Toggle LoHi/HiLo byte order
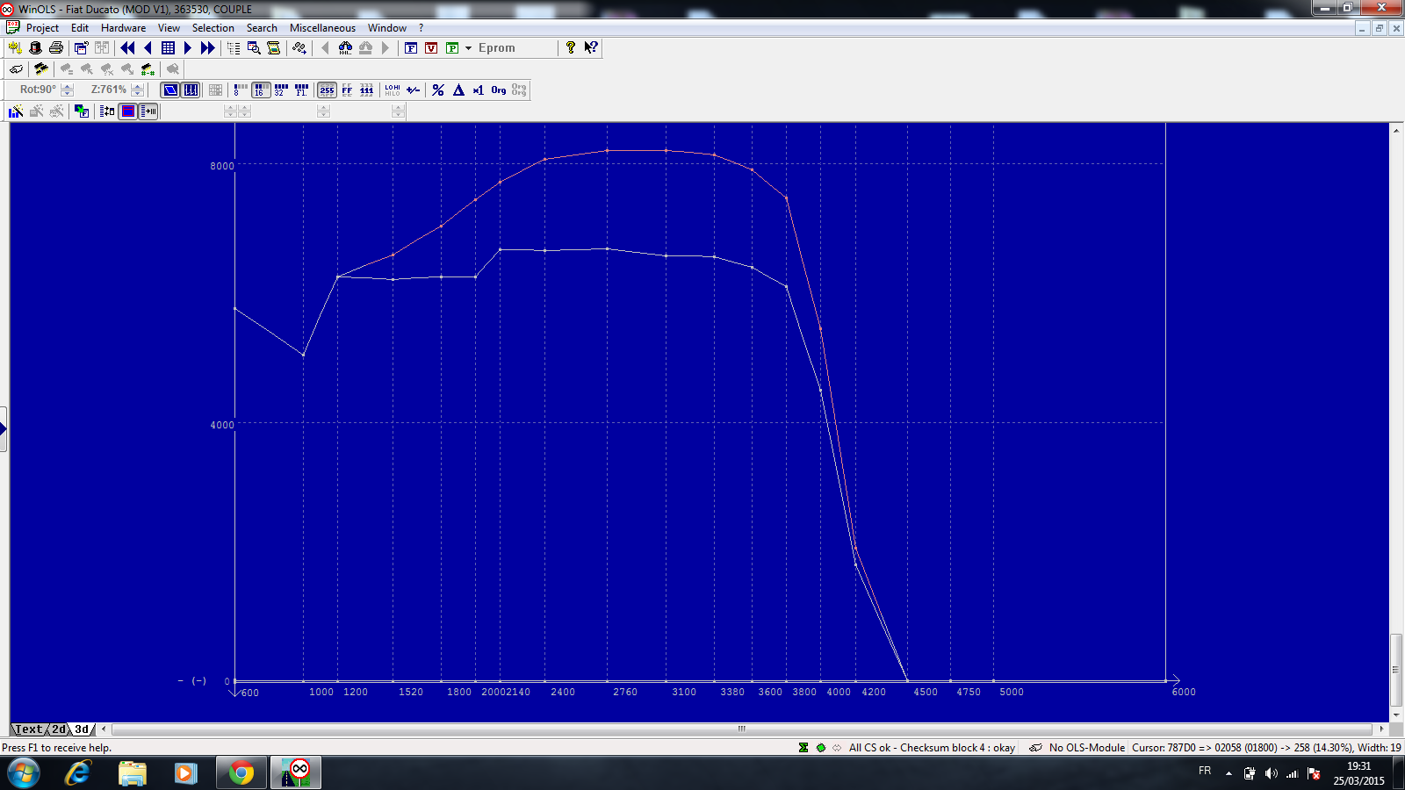 coord(393,90)
